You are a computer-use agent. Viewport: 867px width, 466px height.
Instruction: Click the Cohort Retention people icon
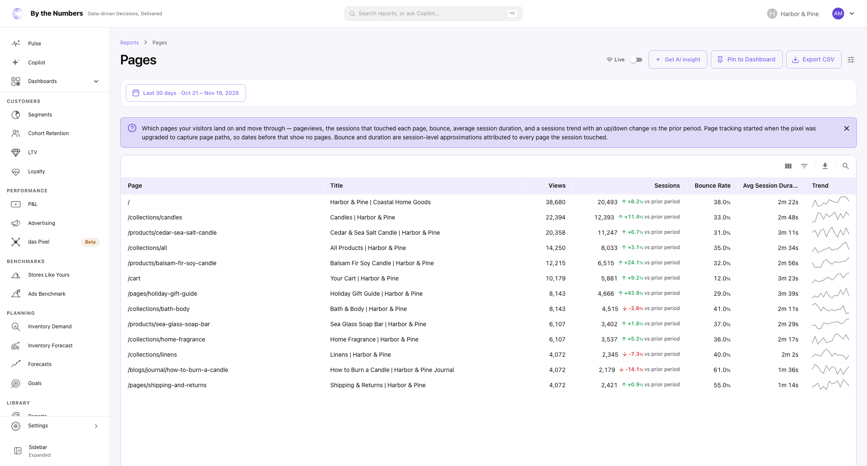click(16, 133)
